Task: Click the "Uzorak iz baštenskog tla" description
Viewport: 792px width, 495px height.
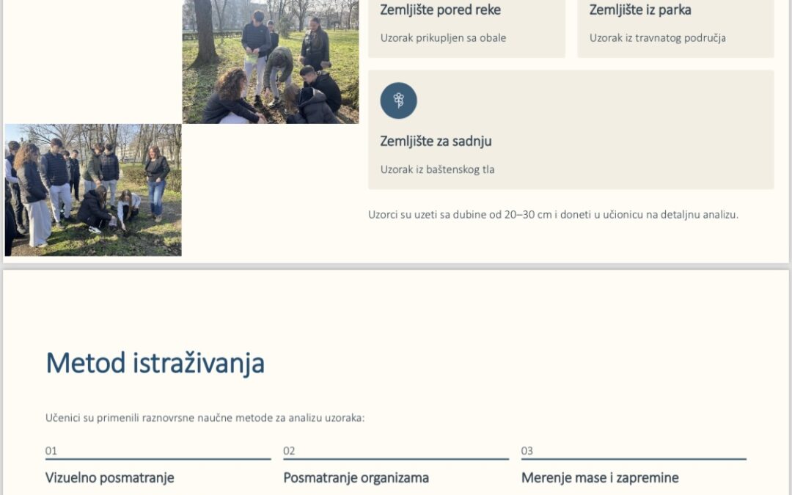Action: click(x=437, y=169)
